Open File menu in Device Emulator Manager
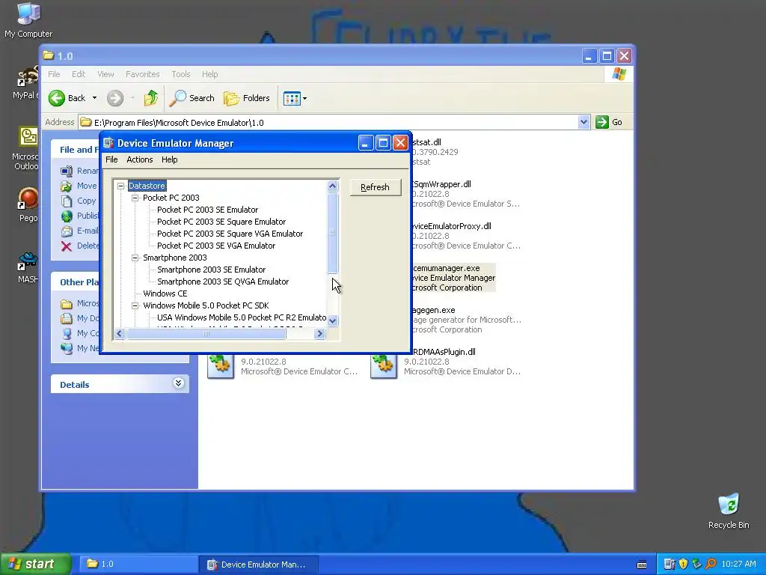This screenshot has width=766, height=575. point(111,159)
